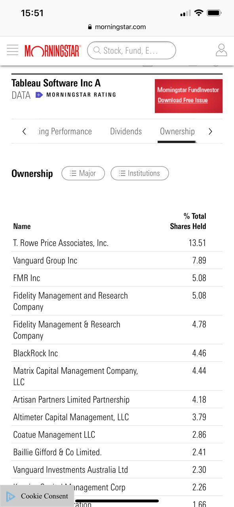Toggle the Institutions ownership filter

(x=140, y=173)
